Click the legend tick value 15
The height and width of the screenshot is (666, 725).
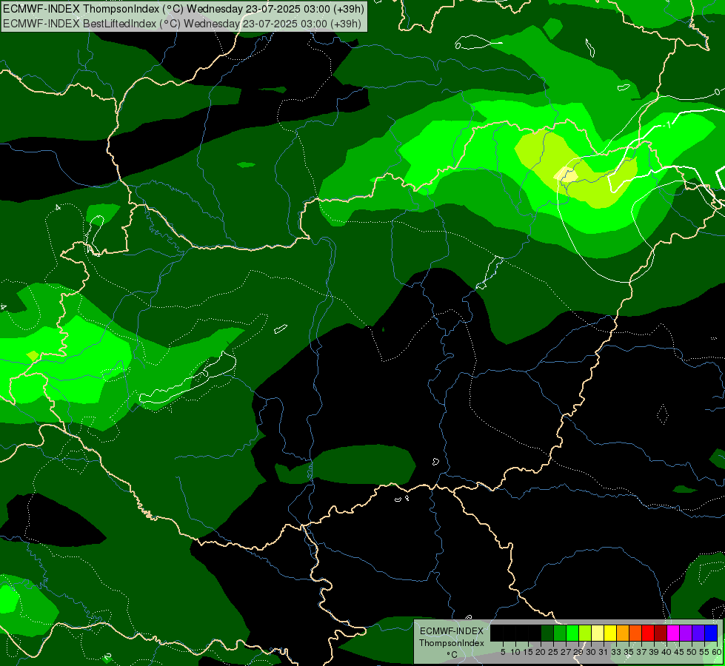[x=528, y=652]
